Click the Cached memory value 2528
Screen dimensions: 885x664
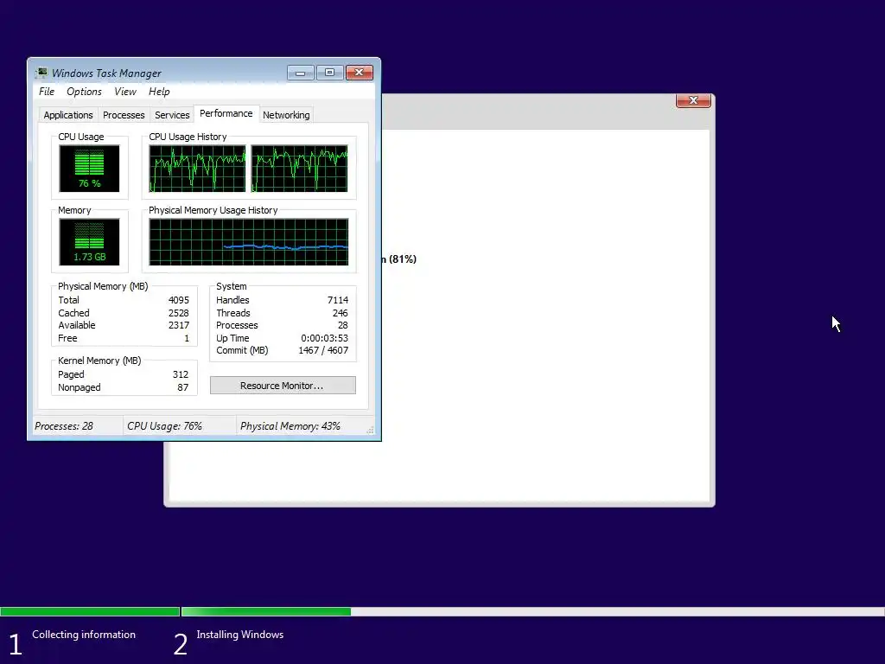click(x=179, y=313)
